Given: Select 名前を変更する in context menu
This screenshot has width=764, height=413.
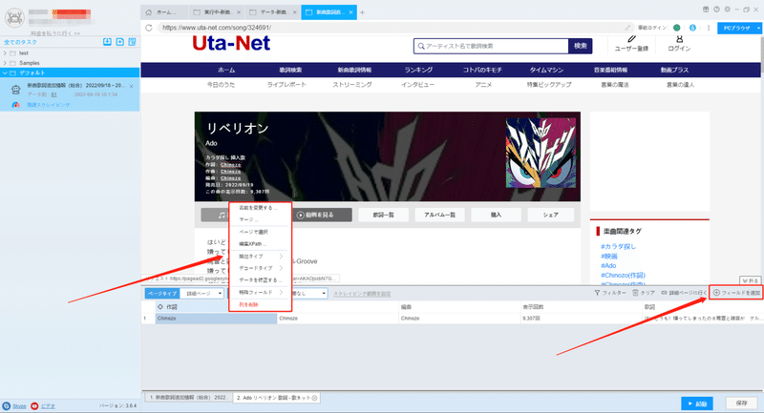Looking at the screenshot, I should 258,208.
